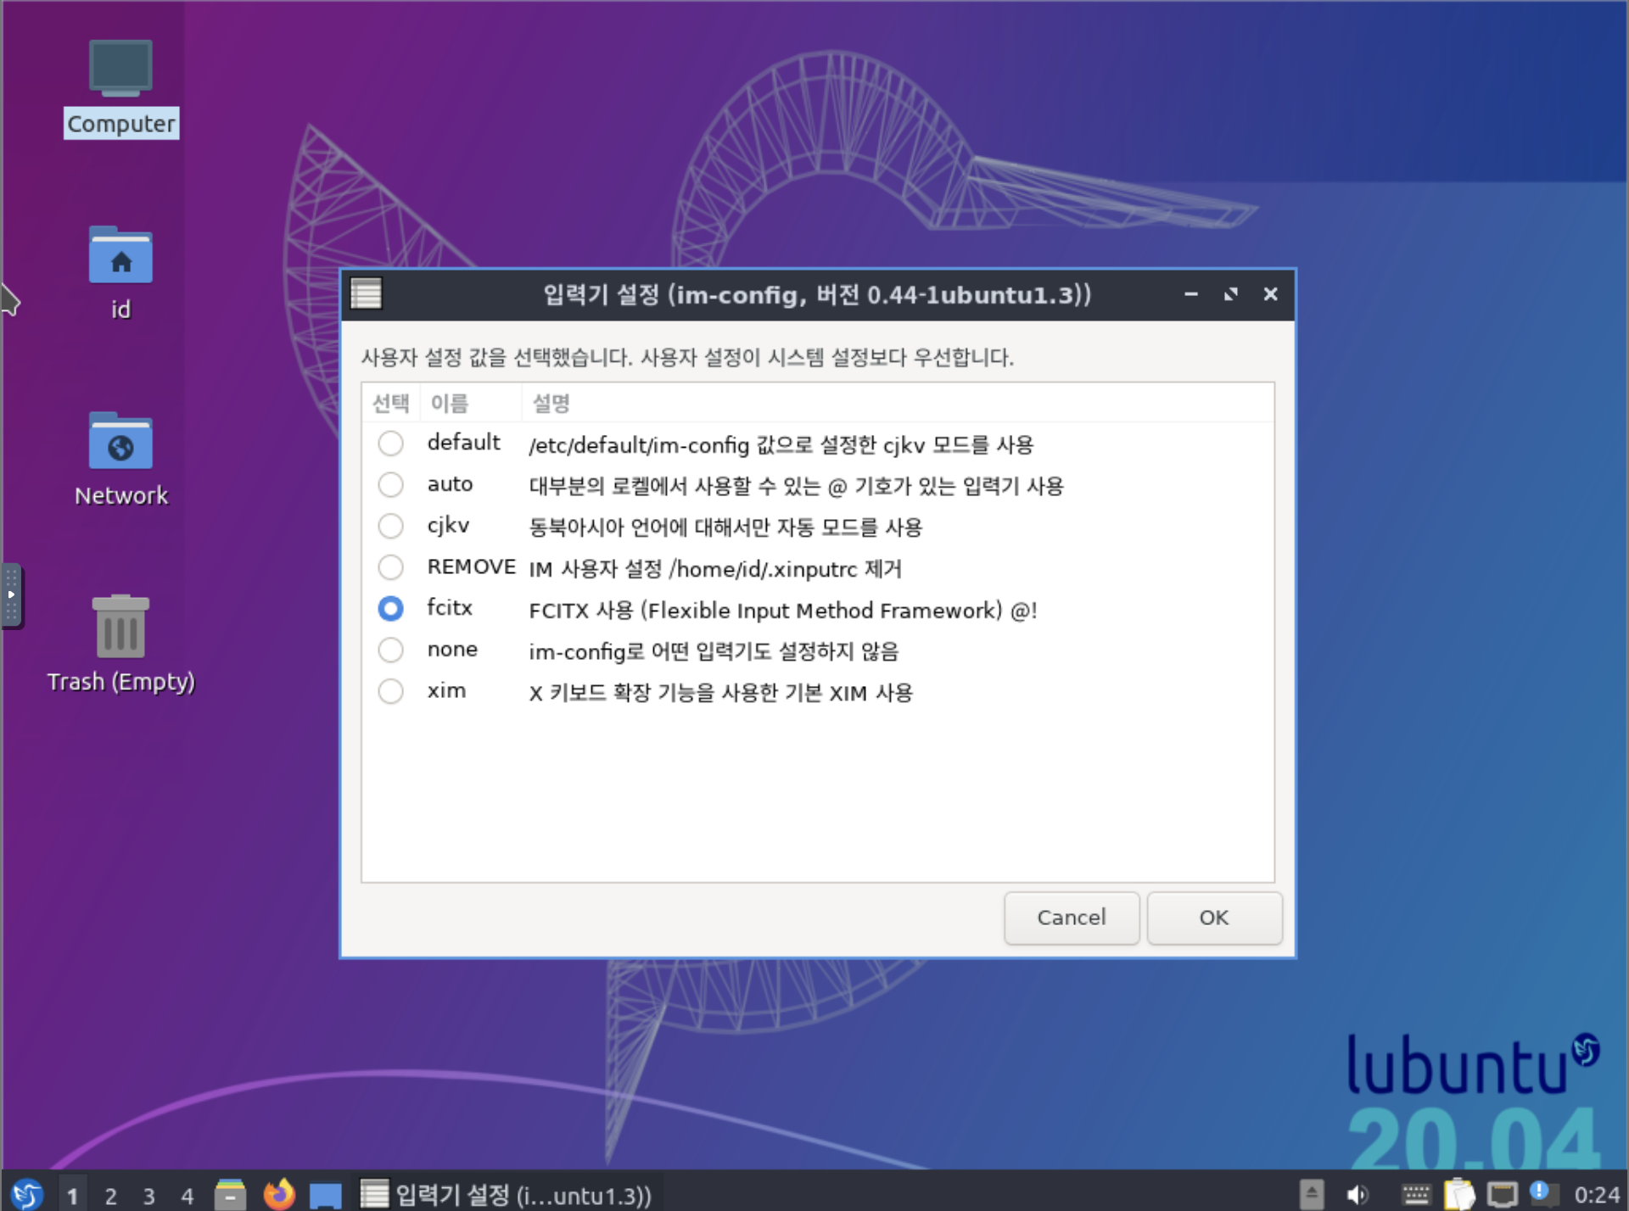Viewport: 1629px width, 1211px height.
Task: Switch to workspace 3
Action: pyautogui.click(x=148, y=1195)
